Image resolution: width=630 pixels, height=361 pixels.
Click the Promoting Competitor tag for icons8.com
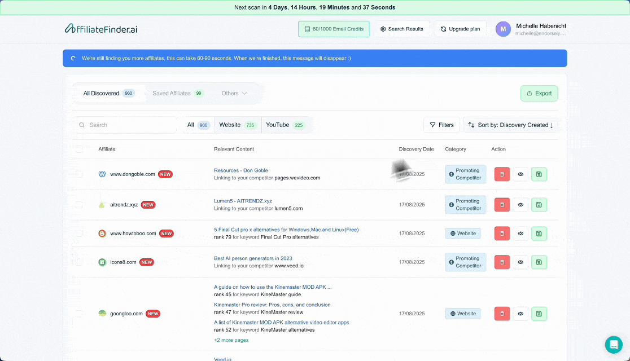[x=466, y=262]
